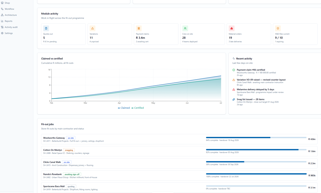Image resolution: width=321 pixels, height=193 pixels.
Task: Click the Settings gear icon
Action: pos(2,33)
